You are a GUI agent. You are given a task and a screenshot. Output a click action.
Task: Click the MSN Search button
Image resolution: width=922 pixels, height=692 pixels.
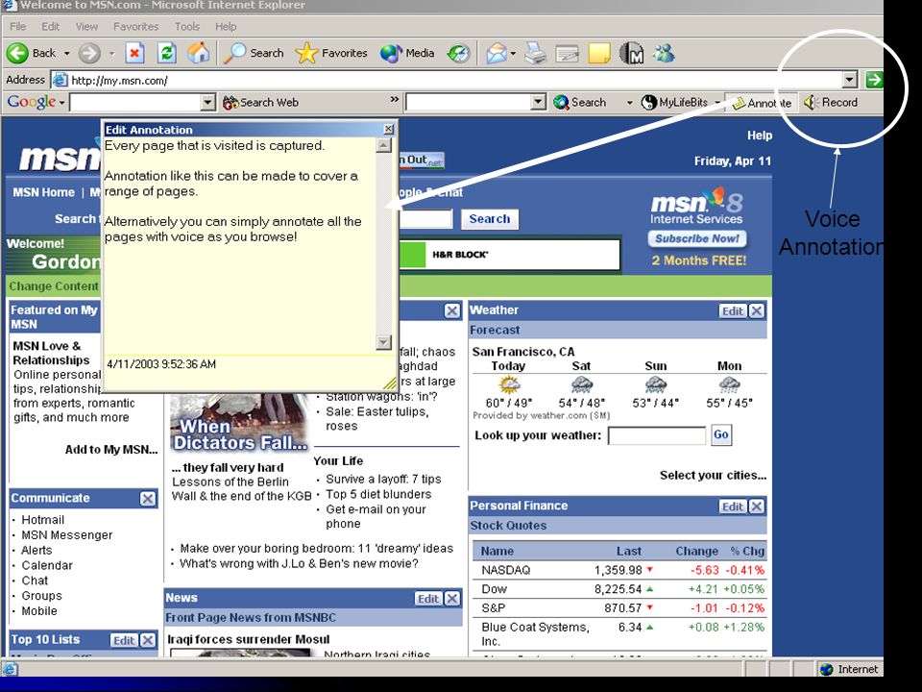coord(489,219)
